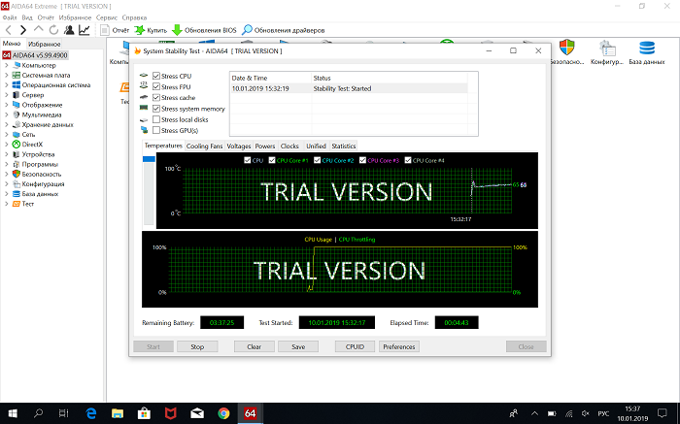Screen dimensions: 680x424
Task: Select the Stability Test: Started log row
Action: [x=349, y=88]
